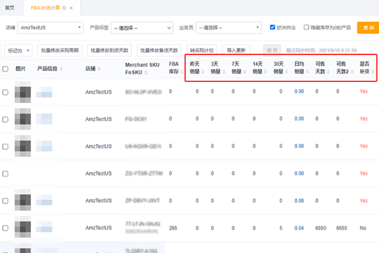Enable 隐藏库存为0的产品 checkbox
The width and height of the screenshot is (379, 253).
click(306, 27)
